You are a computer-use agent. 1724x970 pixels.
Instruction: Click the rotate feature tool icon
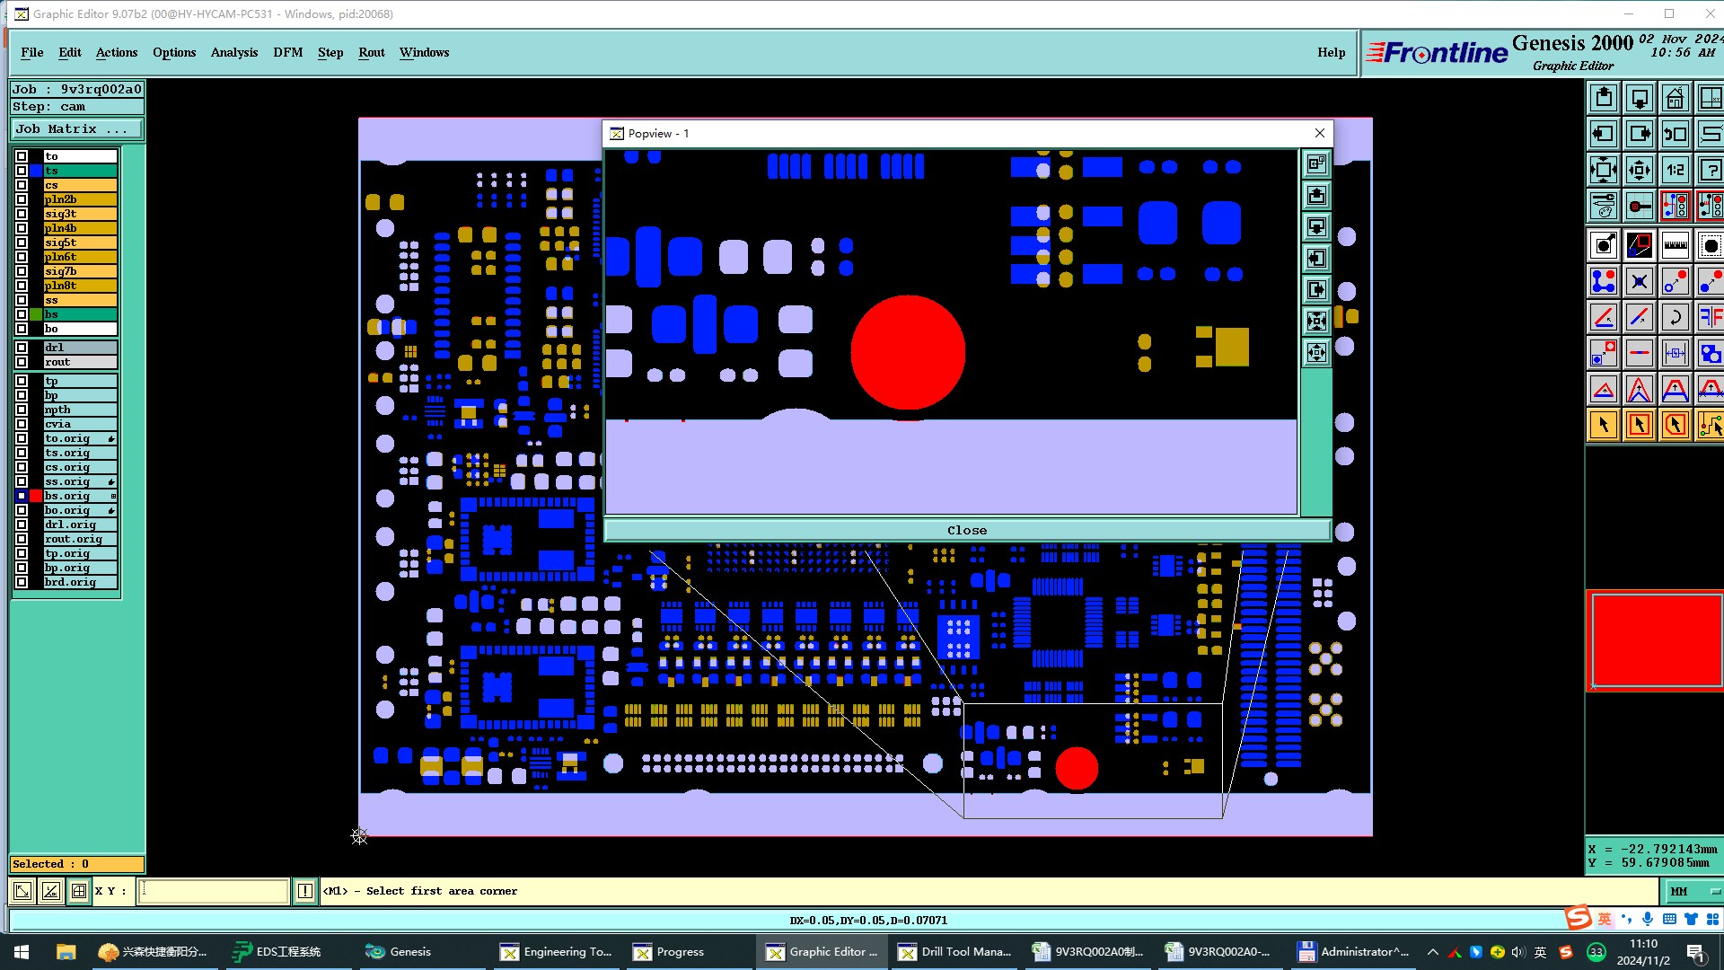coord(1675,317)
